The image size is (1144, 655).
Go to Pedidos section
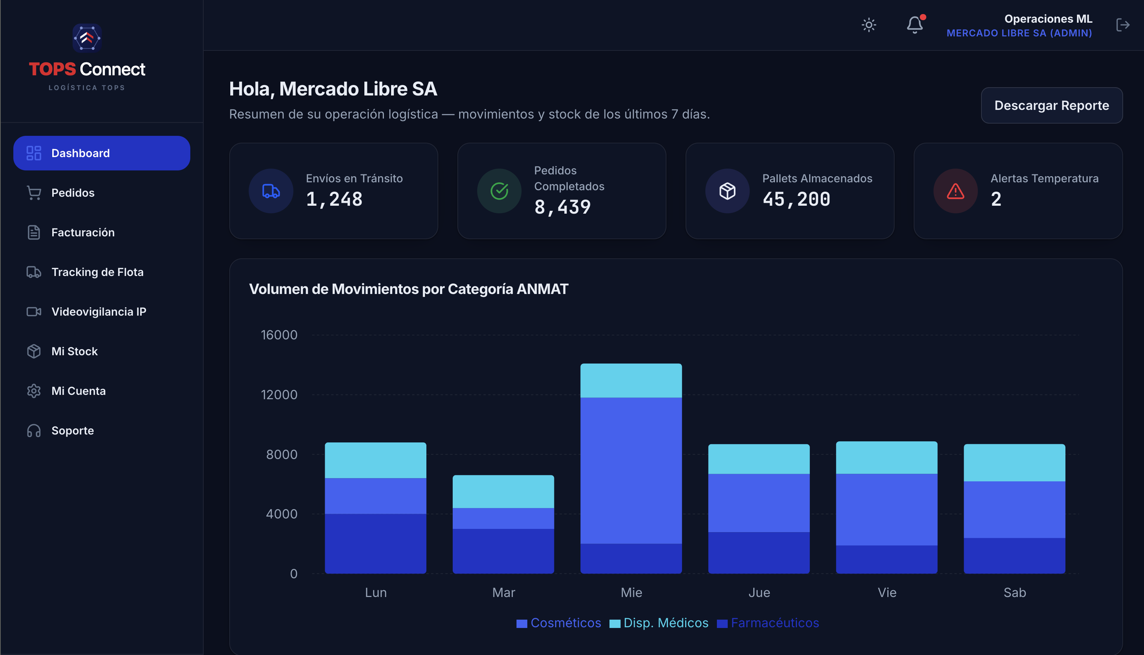[x=102, y=192]
